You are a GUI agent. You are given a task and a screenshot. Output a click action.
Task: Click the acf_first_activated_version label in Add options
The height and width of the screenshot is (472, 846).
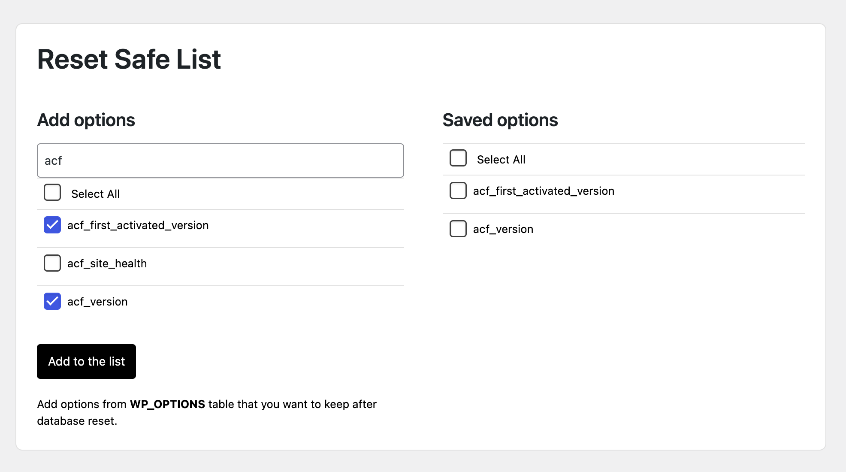point(138,225)
